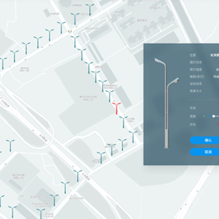
Task: Select the lamp marker just below the traffic light
Action: [x=75, y=41]
